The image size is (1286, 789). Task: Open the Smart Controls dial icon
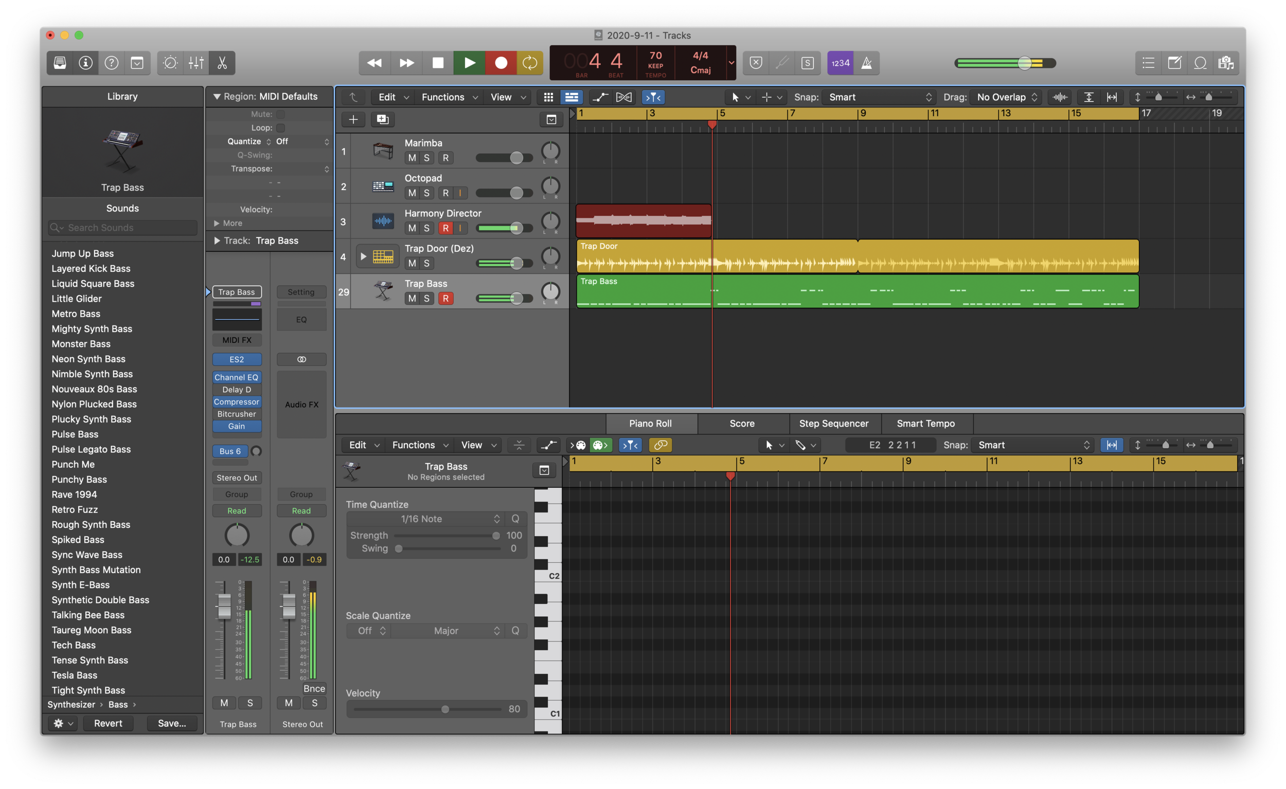[170, 63]
